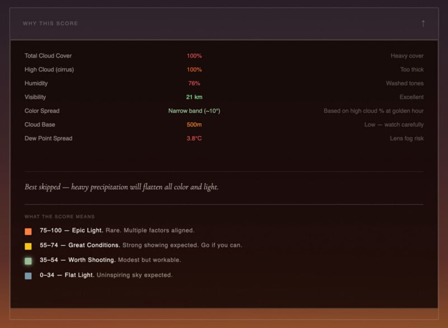Select the High Cloud (cirrus) 100% value
This screenshot has height=328, width=448.
(x=194, y=70)
